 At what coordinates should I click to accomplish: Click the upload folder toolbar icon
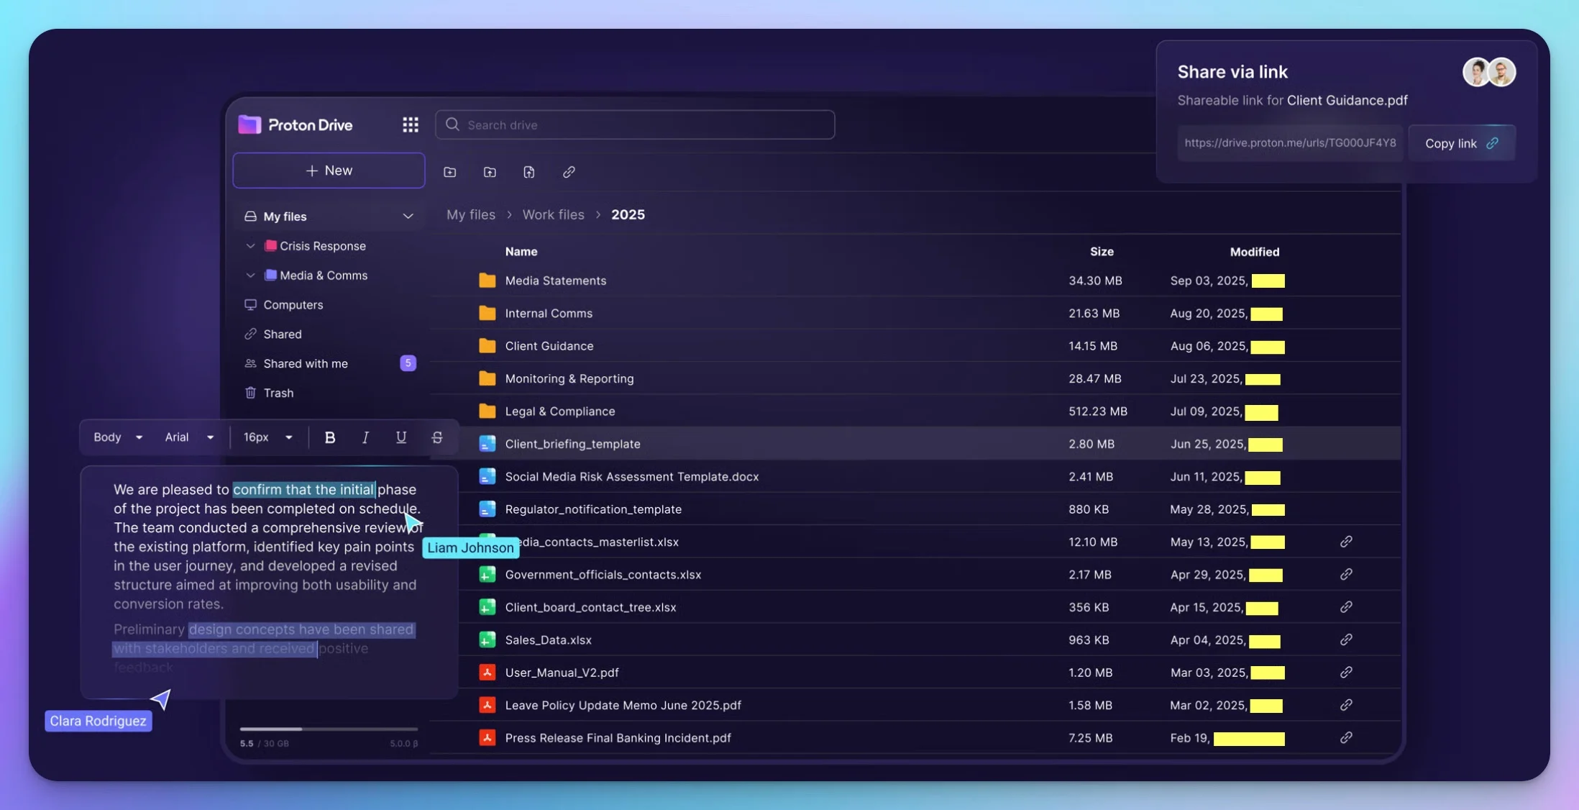click(490, 172)
